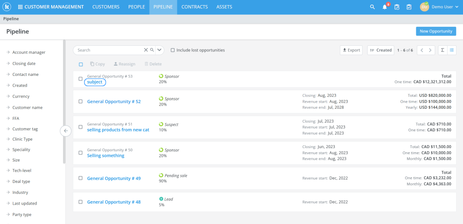The height and width of the screenshot is (224, 463).
Task: Expand the Industry filter
Action: [x=17, y=193]
